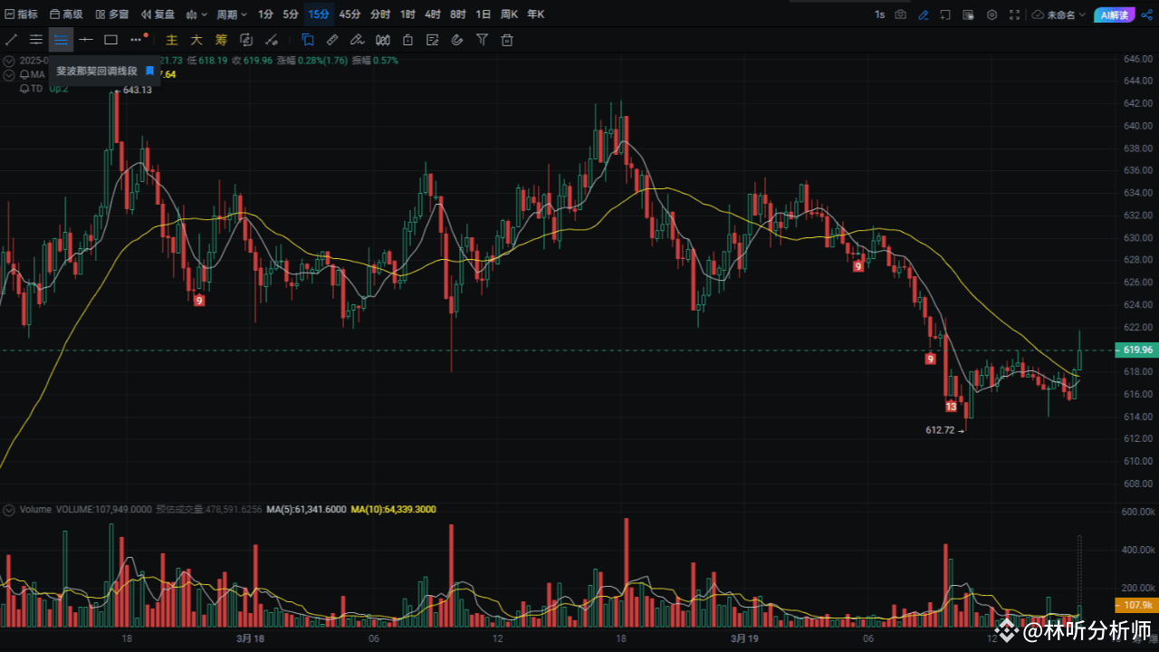
Task: Toggle the alarm bell beside the TD indicator
Action: (x=24, y=88)
